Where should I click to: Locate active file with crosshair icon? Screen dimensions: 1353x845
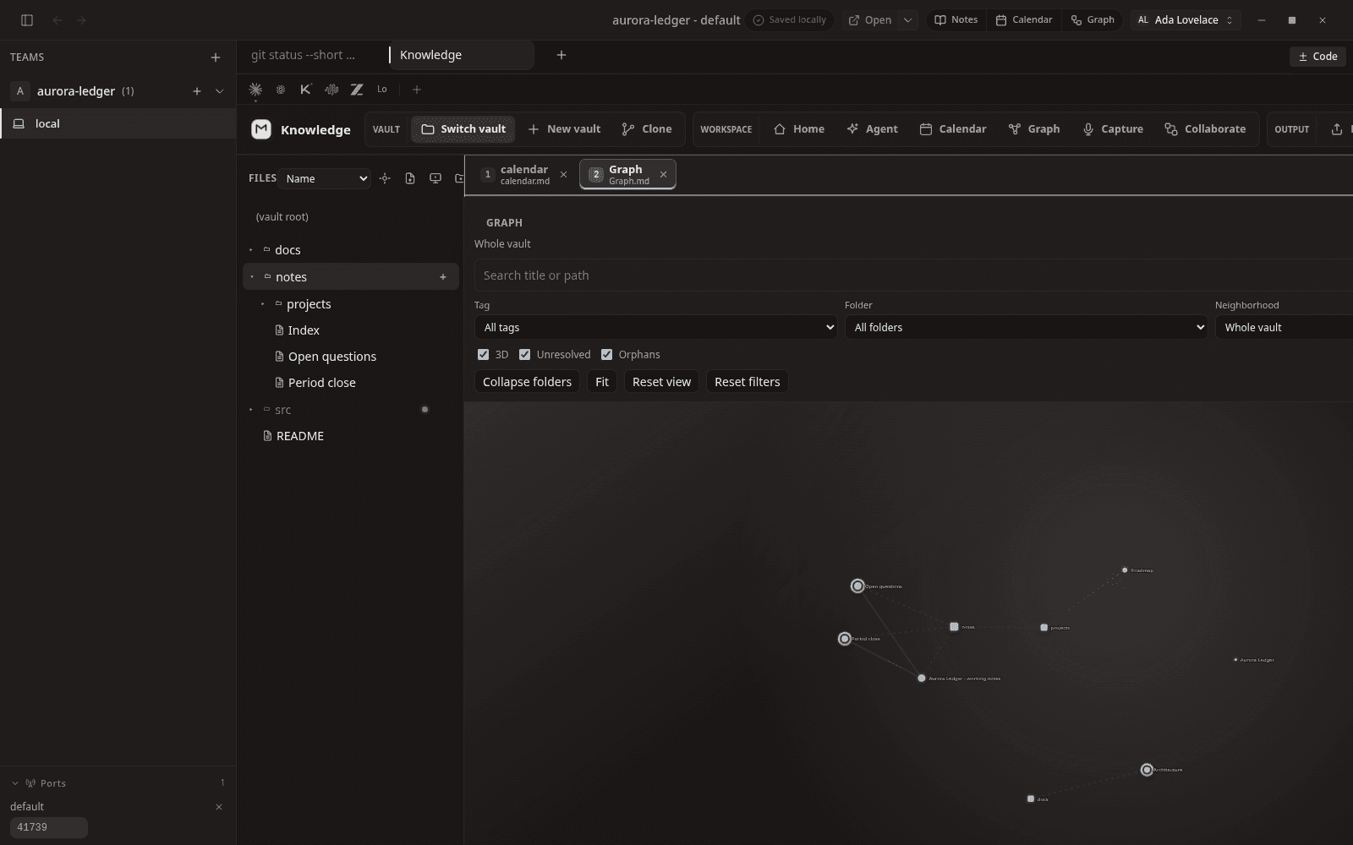[385, 178]
